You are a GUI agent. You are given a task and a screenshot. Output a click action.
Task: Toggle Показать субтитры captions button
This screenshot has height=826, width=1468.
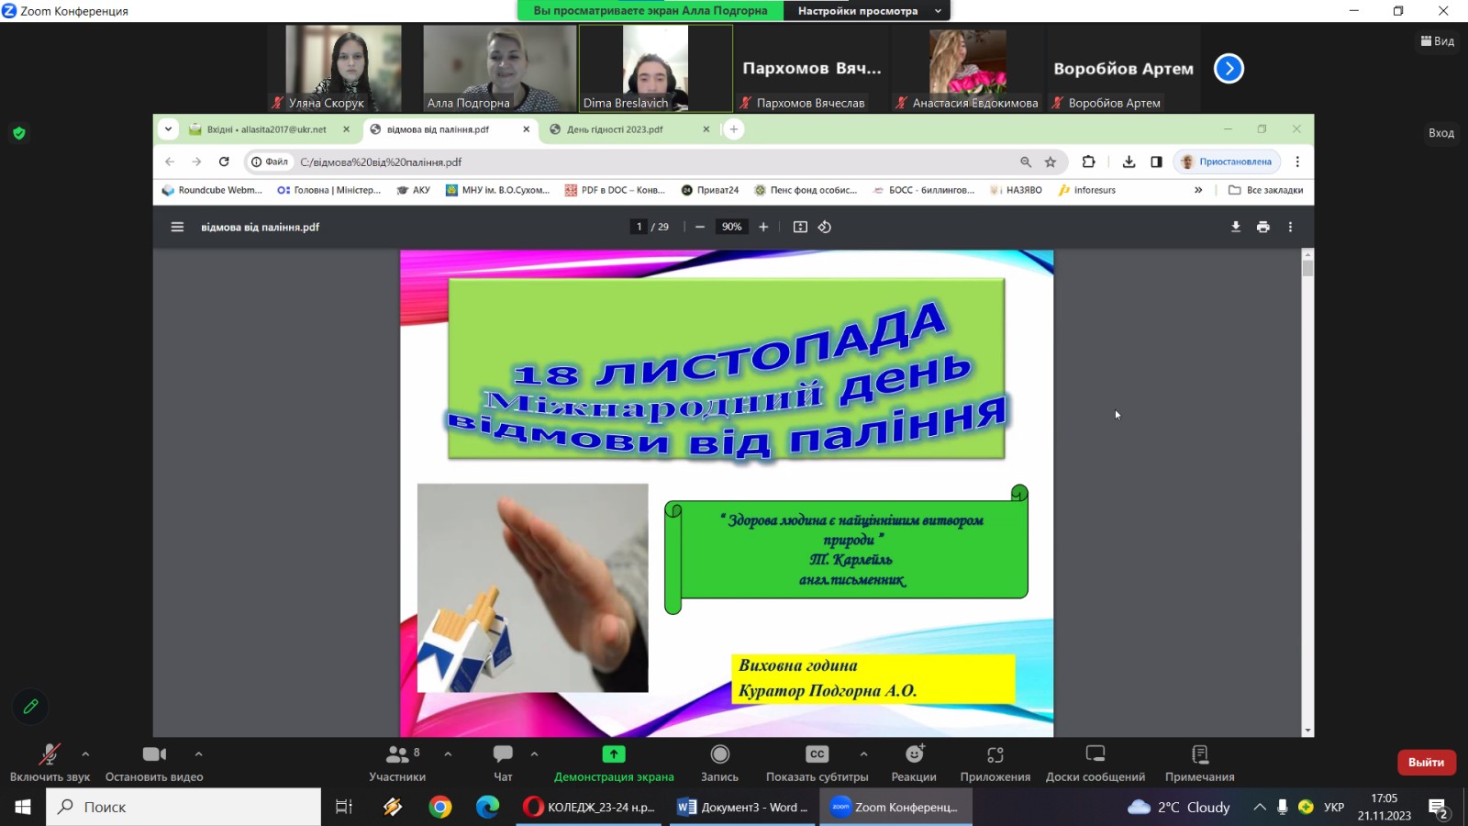[817, 762]
